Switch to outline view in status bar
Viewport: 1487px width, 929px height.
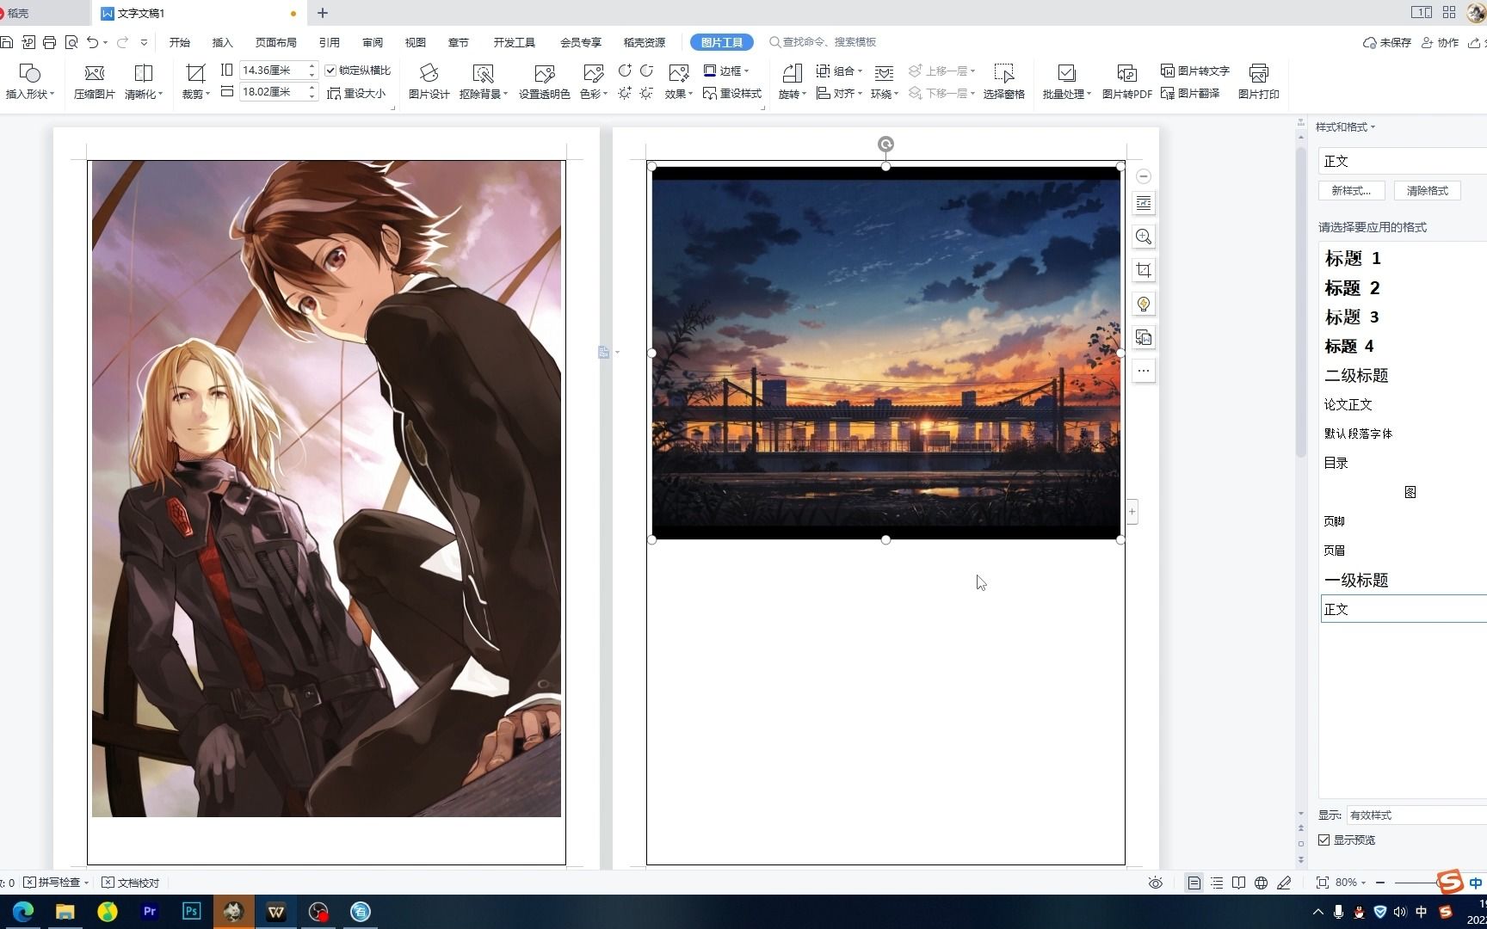(1217, 883)
